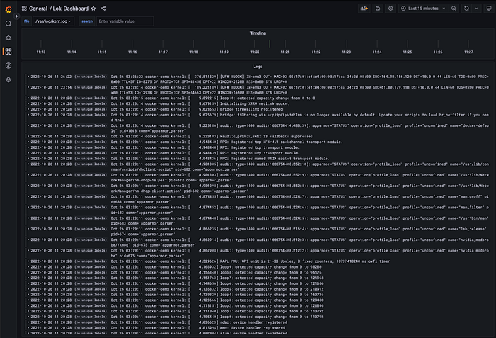This screenshot has width=496, height=338.
Task: Open the Grafana home logo
Action: click(x=9, y=9)
